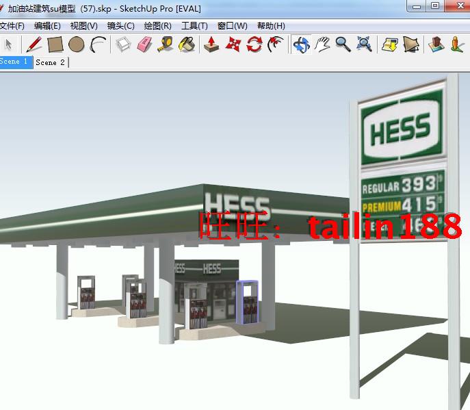Select the Pan hand tool

pyautogui.click(x=322, y=44)
